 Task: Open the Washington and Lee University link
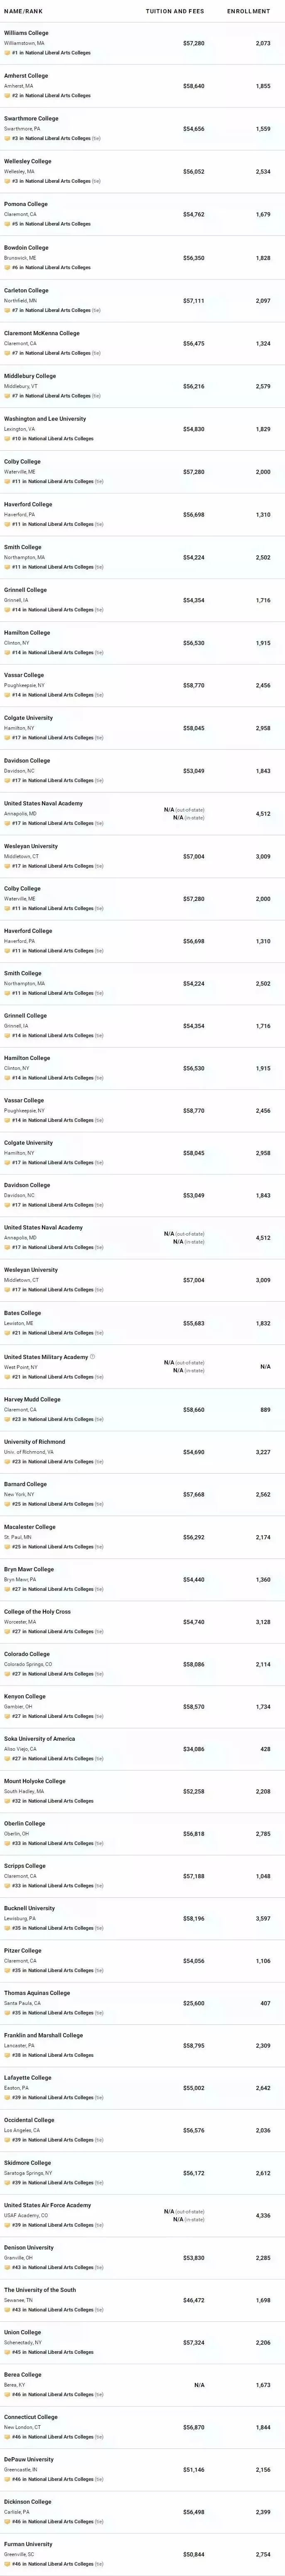[x=45, y=419]
